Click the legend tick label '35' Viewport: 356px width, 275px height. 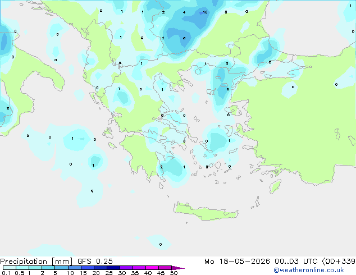point(135,273)
